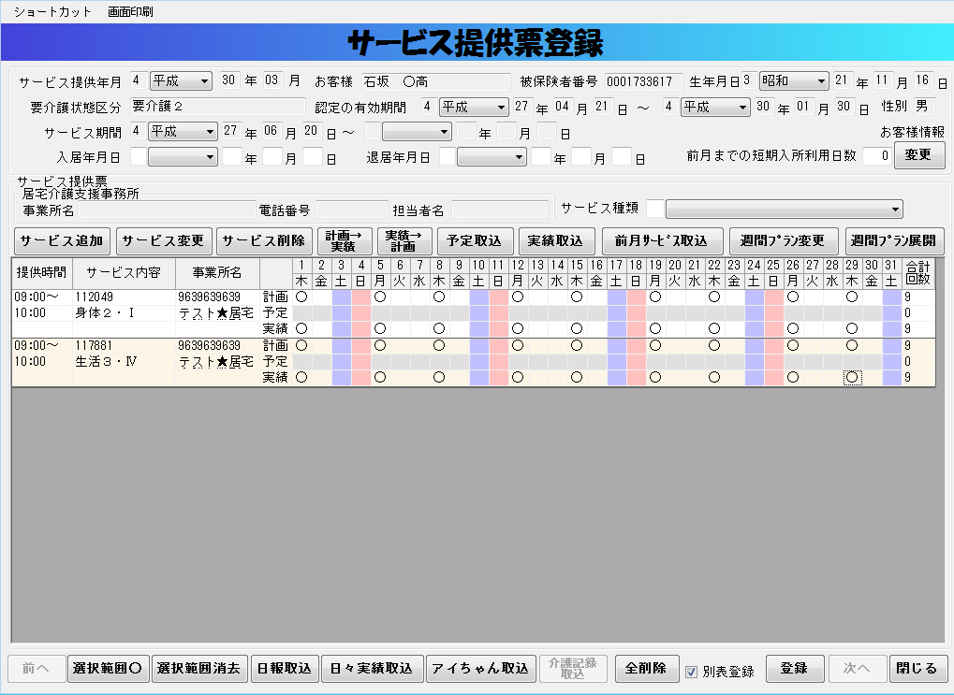The height and width of the screenshot is (695, 954).
Task: Click the 担当者名 input field
Action: tap(500, 210)
